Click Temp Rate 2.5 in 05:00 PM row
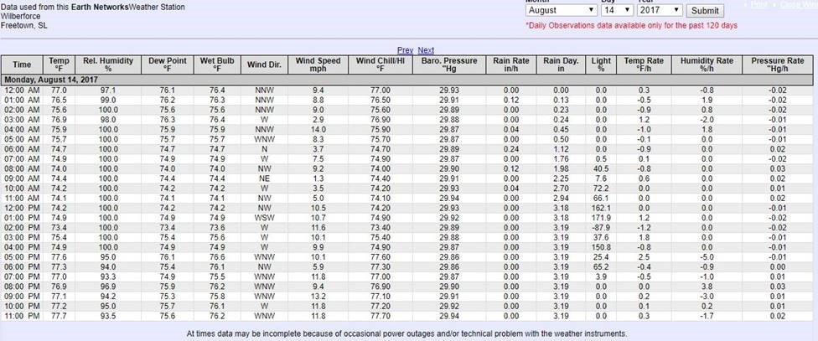Screen dimensions: 818x341 point(644,257)
